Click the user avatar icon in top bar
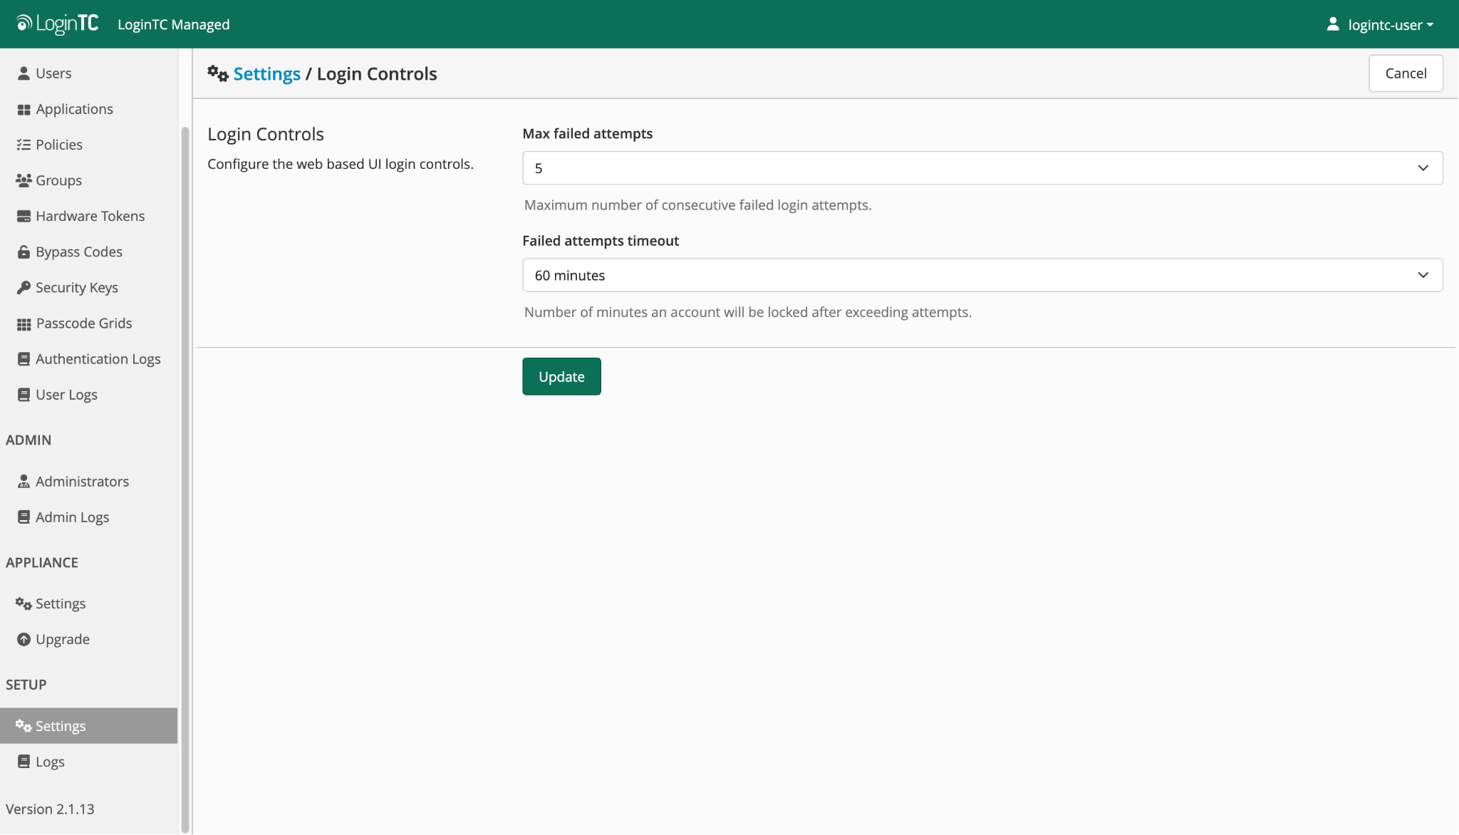 1332,24
